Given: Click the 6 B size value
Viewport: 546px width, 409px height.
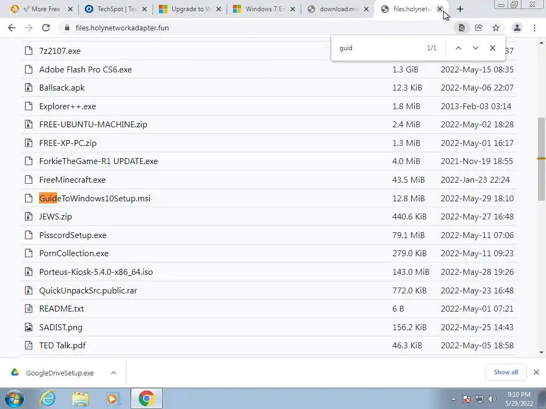Looking at the screenshot, I should click(398, 308).
